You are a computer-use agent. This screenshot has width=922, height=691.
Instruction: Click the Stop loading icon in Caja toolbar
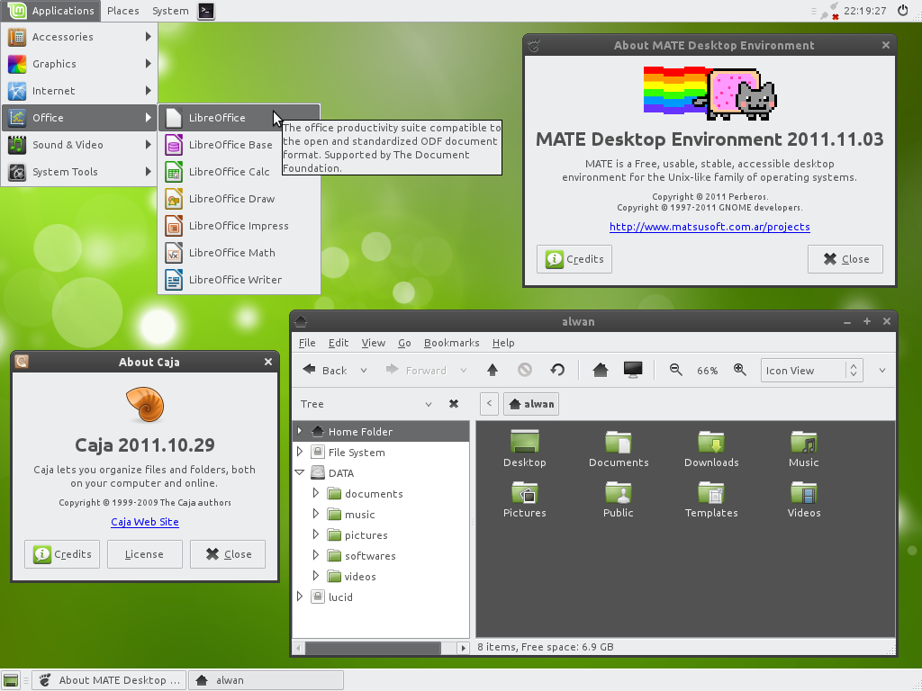point(525,370)
